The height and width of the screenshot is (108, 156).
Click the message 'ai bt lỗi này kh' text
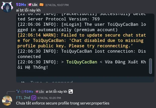(x=28, y=10)
